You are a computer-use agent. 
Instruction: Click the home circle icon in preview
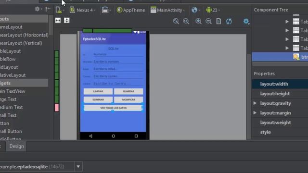(114, 136)
